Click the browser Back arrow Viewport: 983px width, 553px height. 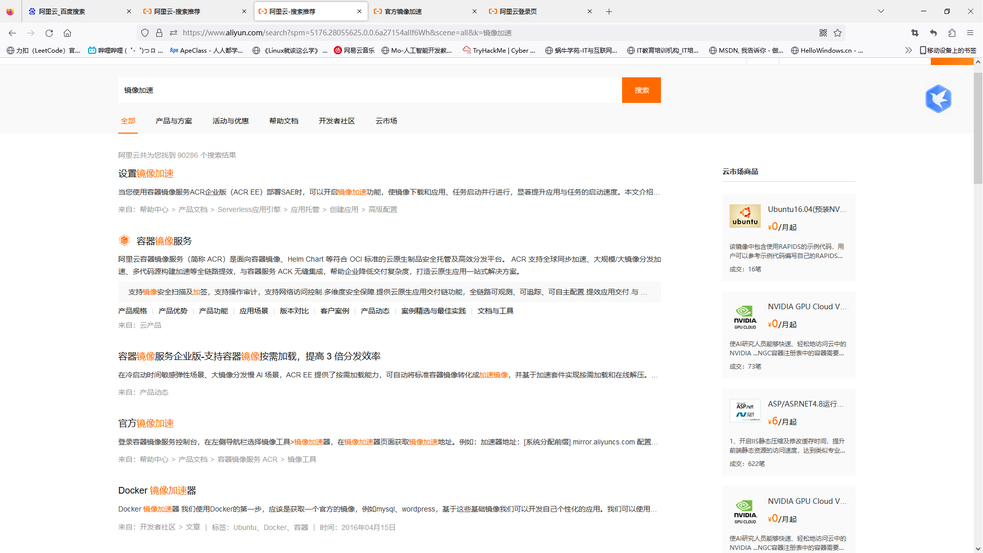pyautogui.click(x=12, y=33)
